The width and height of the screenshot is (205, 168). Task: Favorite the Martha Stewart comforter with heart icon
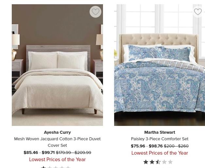point(198,12)
